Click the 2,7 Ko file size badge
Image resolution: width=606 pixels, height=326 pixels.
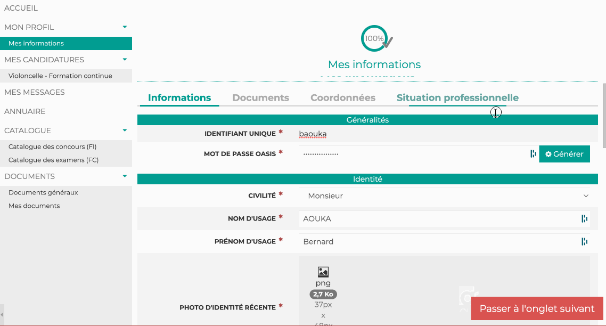[x=323, y=294]
